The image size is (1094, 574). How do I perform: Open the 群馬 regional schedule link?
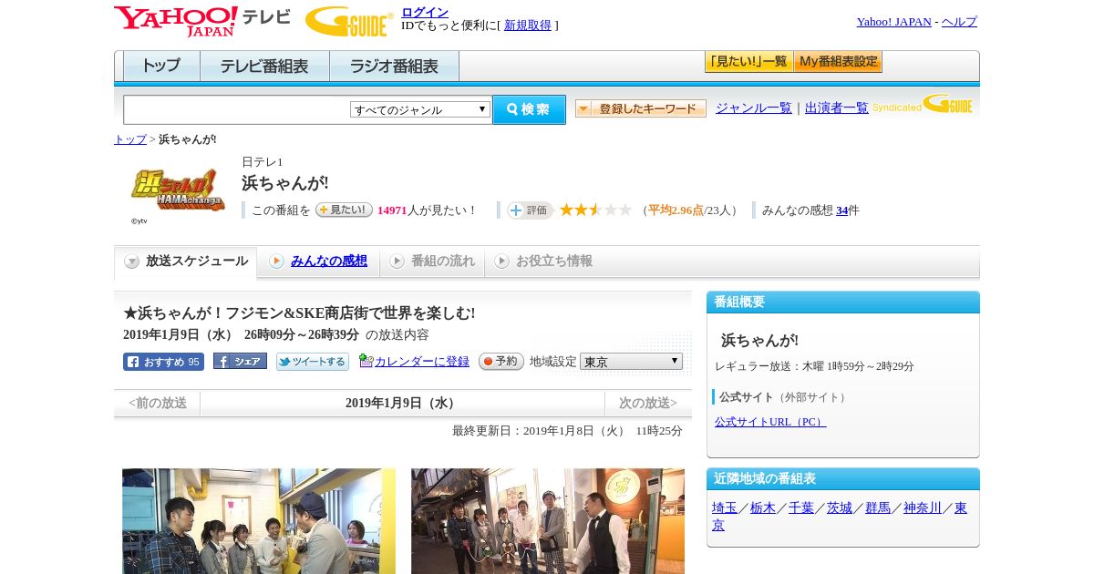point(878,508)
